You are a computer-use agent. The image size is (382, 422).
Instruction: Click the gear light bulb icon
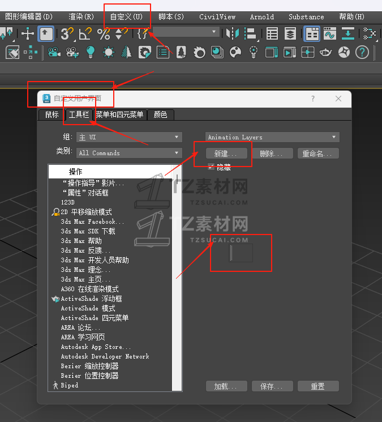coord(253,52)
